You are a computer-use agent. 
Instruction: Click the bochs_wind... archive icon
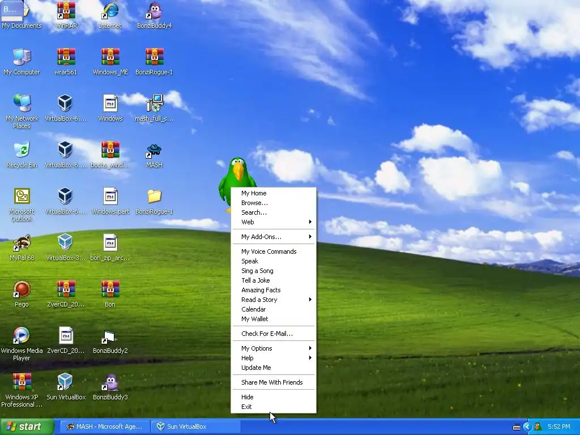(110, 150)
